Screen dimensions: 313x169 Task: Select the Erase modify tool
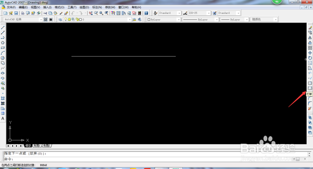[x=310, y=28]
